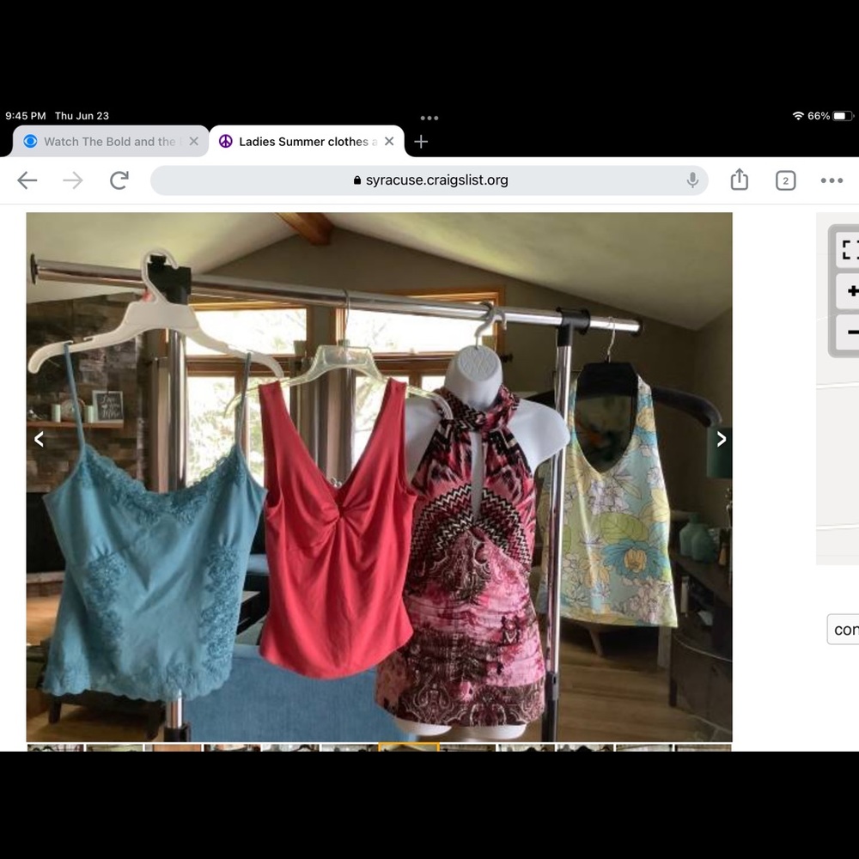Click the main listing photo of tops
The height and width of the screenshot is (859, 859).
click(x=379, y=477)
